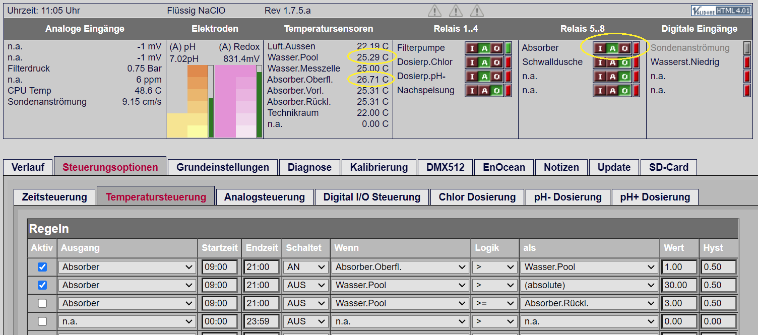Switch Absorber relay off via O
758x335 pixels.
pyautogui.click(x=624, y=48)
